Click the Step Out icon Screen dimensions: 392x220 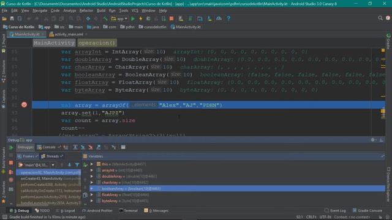coord(99,147)
